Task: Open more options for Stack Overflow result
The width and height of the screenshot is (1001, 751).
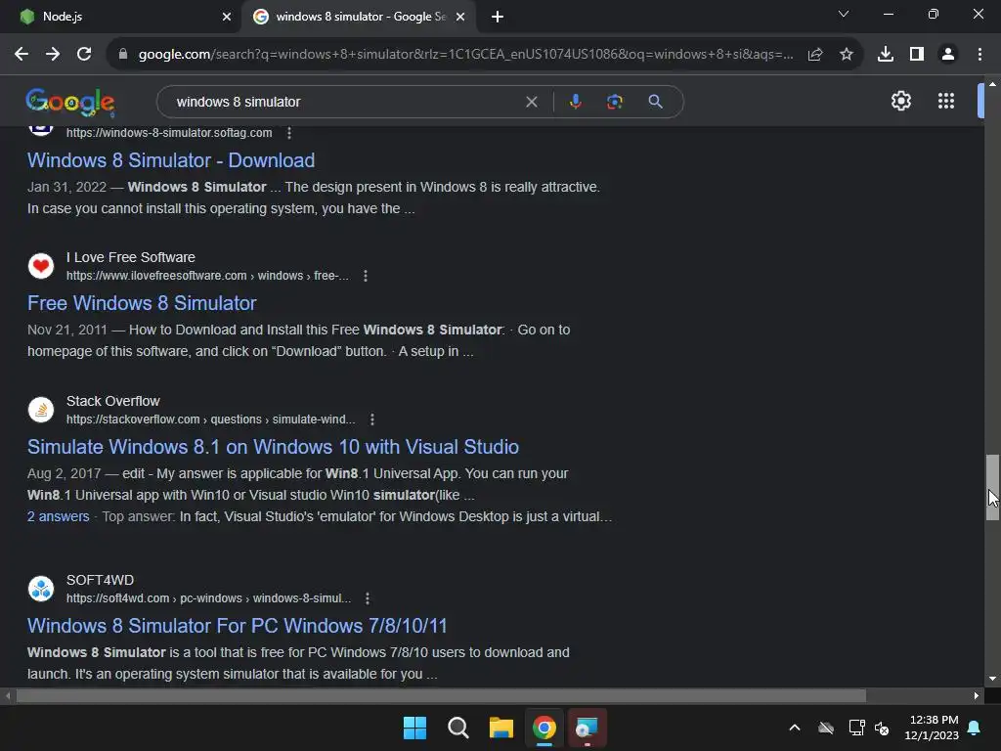Action: [372, 420]
